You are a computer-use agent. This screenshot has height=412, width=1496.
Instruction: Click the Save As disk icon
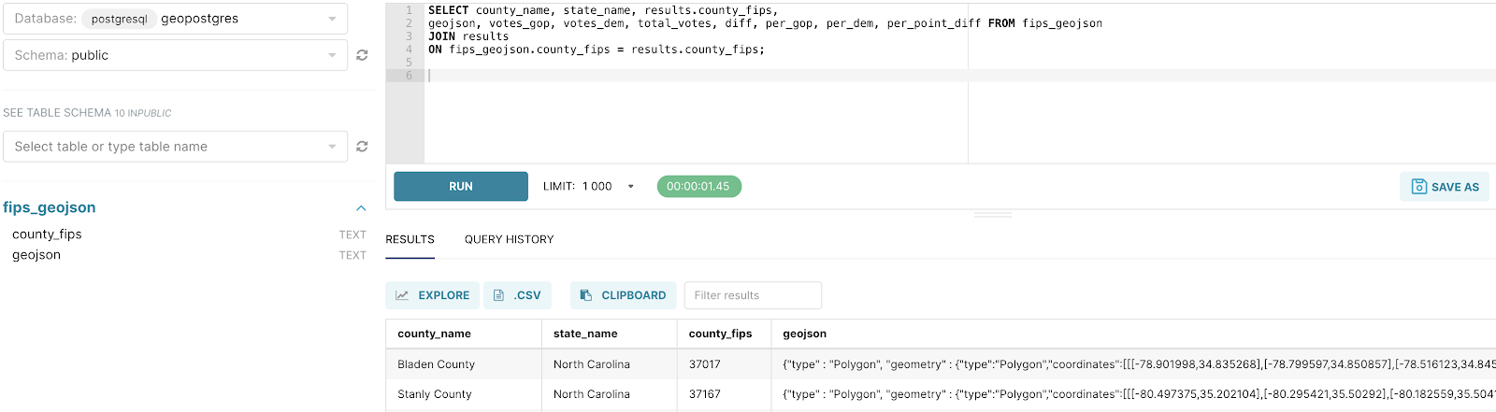click(x=1418, y=187)
